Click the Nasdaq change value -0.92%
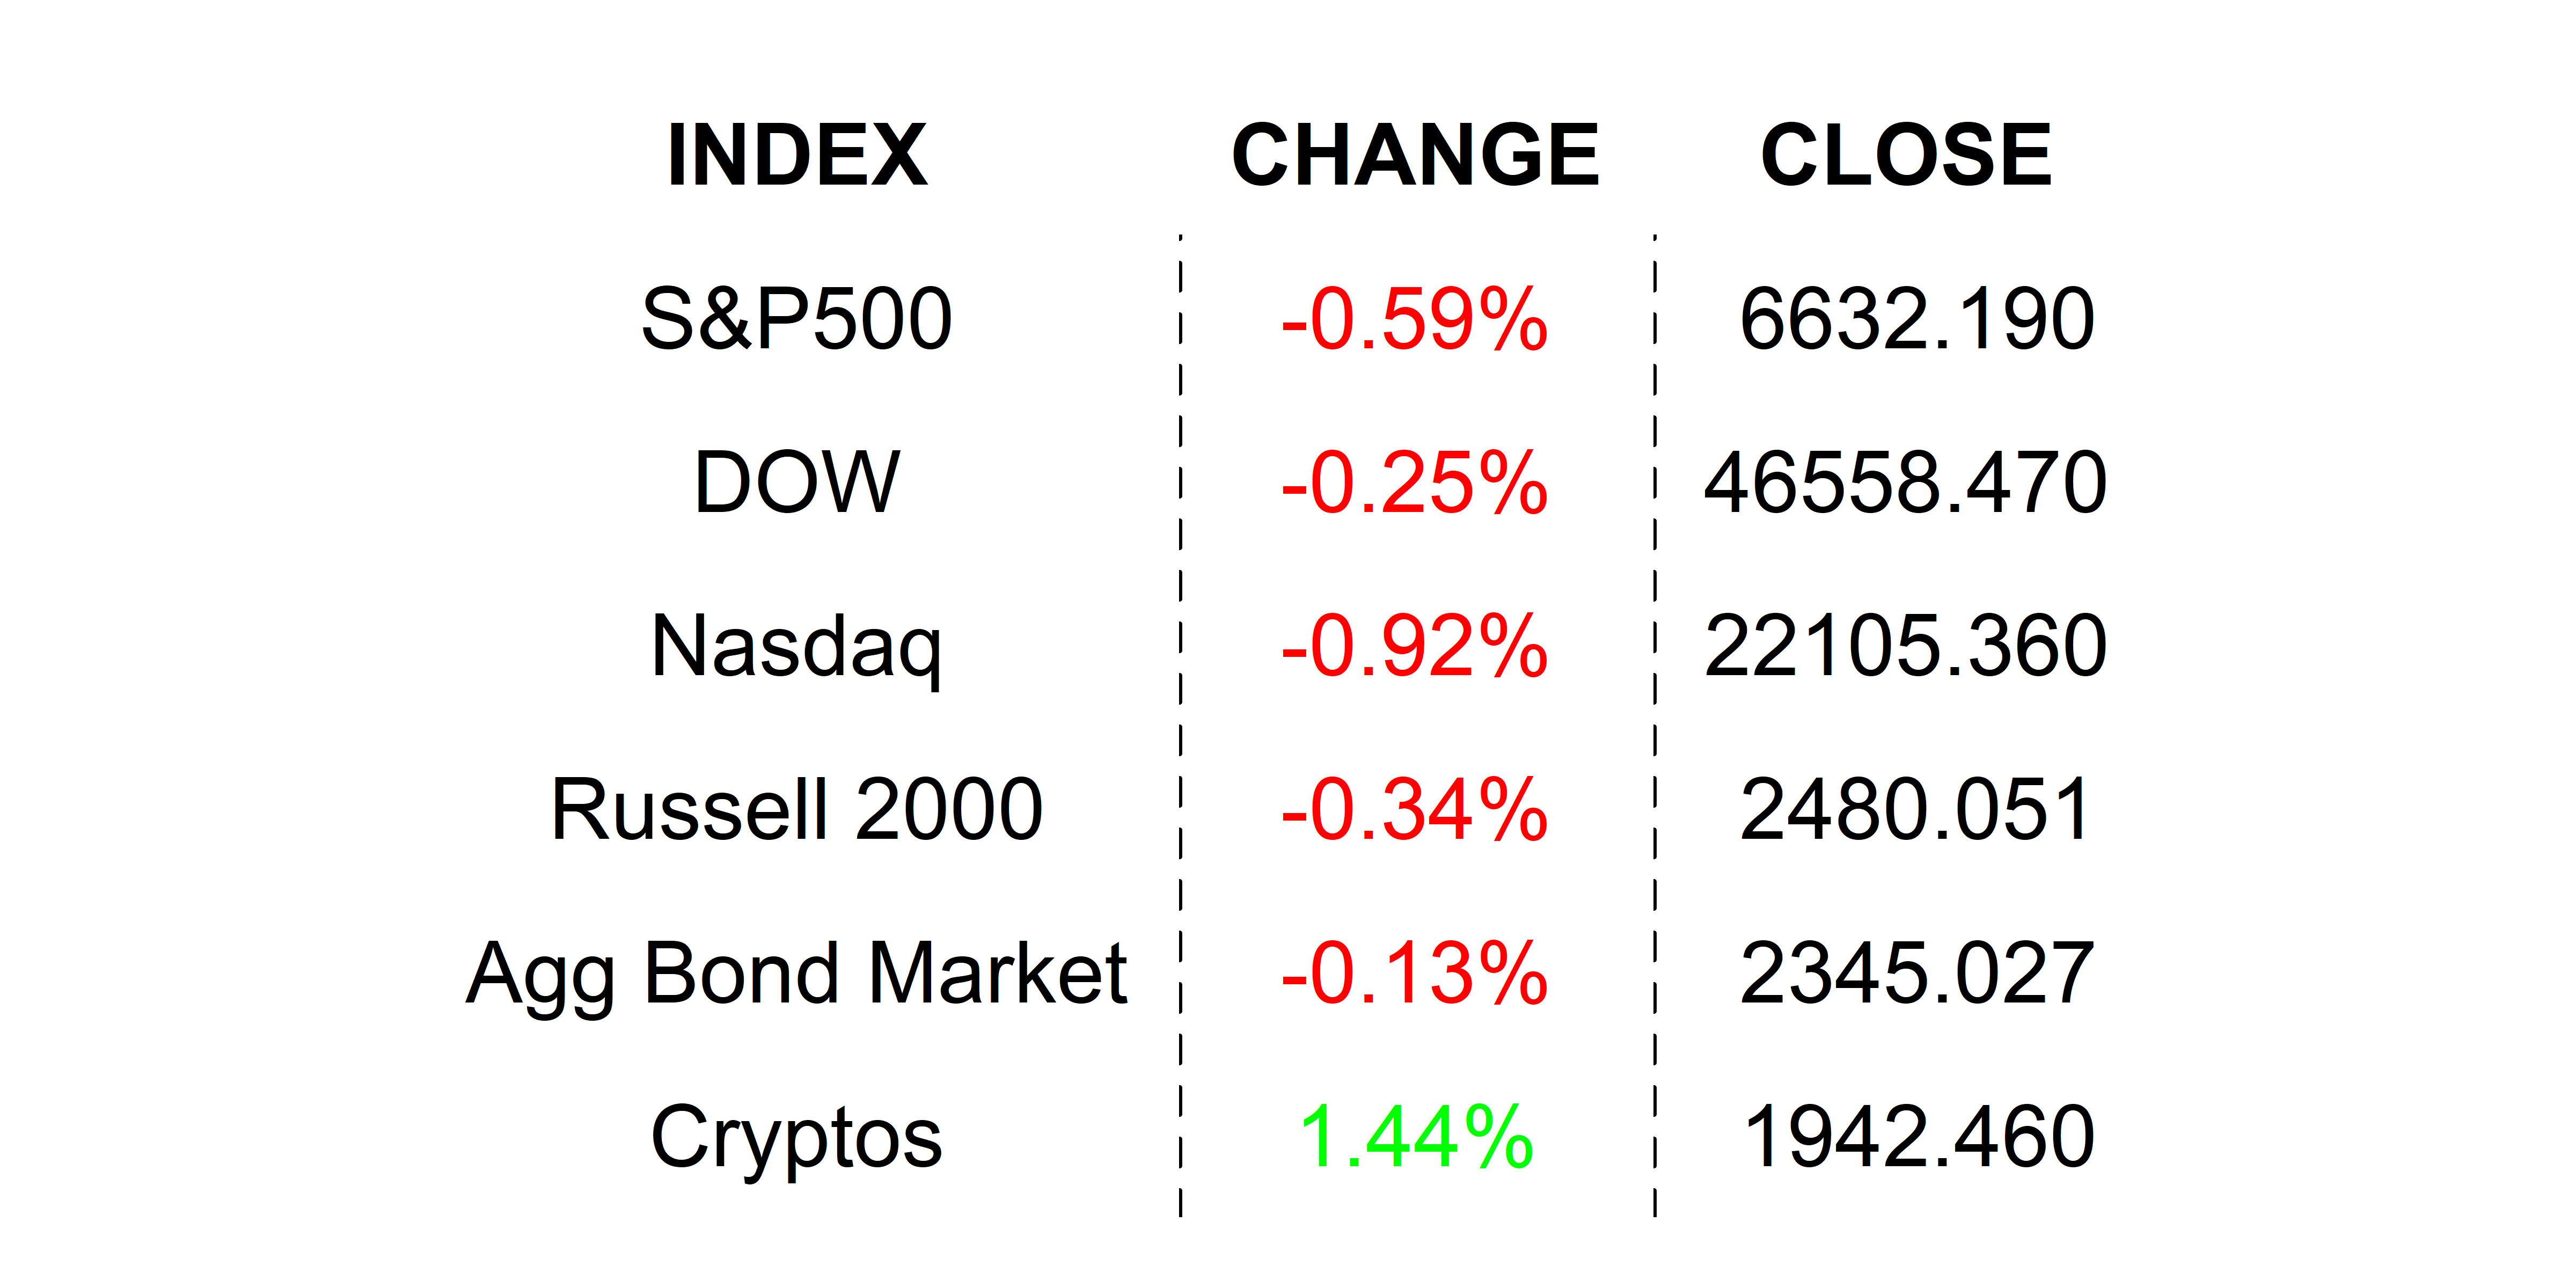Image resolution: width=2576 pixels, height=1288 pixels. [x=1415, y=646]
